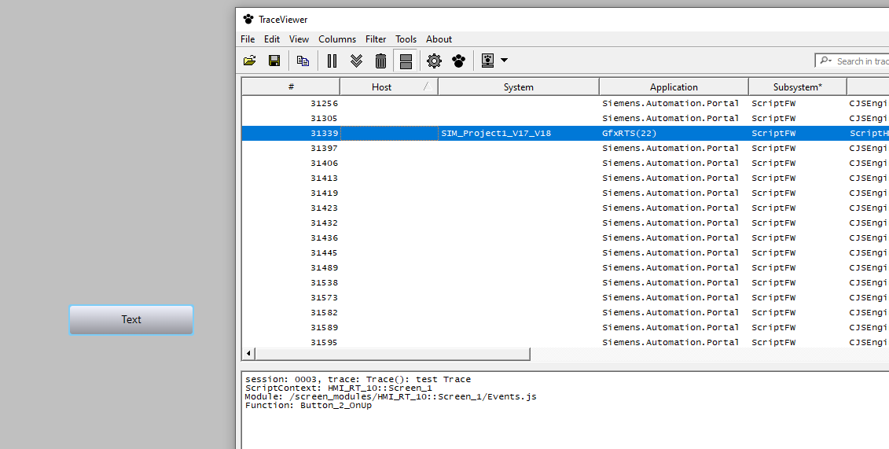The height and width of the screenshot is (449, 889).
Task: Click the Subsystem* column header
Action: coord(797,87)
